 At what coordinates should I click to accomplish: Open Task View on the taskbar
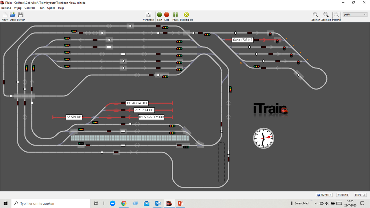pyautogui.click(x=96, y=203)
